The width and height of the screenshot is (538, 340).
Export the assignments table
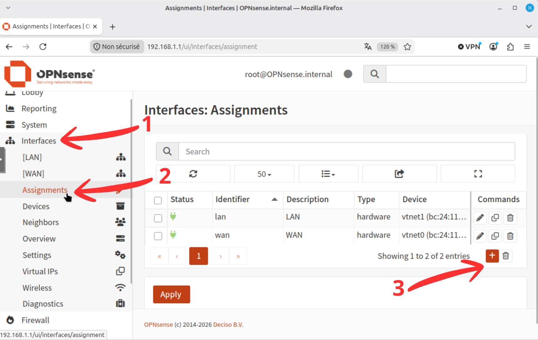click(399, 174)
